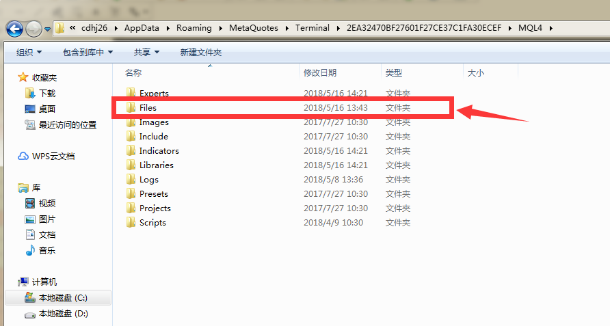Click 收藏夹 label in the sidebar
610x326 pixels.
[x=44, y=78]
